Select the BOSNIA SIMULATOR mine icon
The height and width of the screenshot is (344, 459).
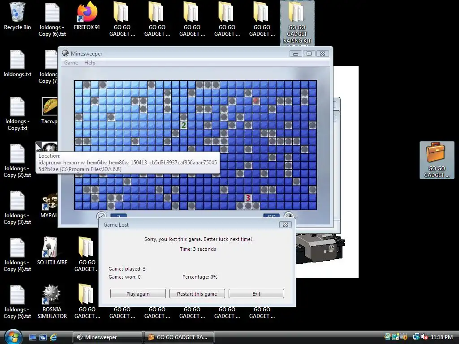(x=52, y=301)
